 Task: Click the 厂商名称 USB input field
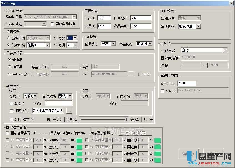(140, 18)
